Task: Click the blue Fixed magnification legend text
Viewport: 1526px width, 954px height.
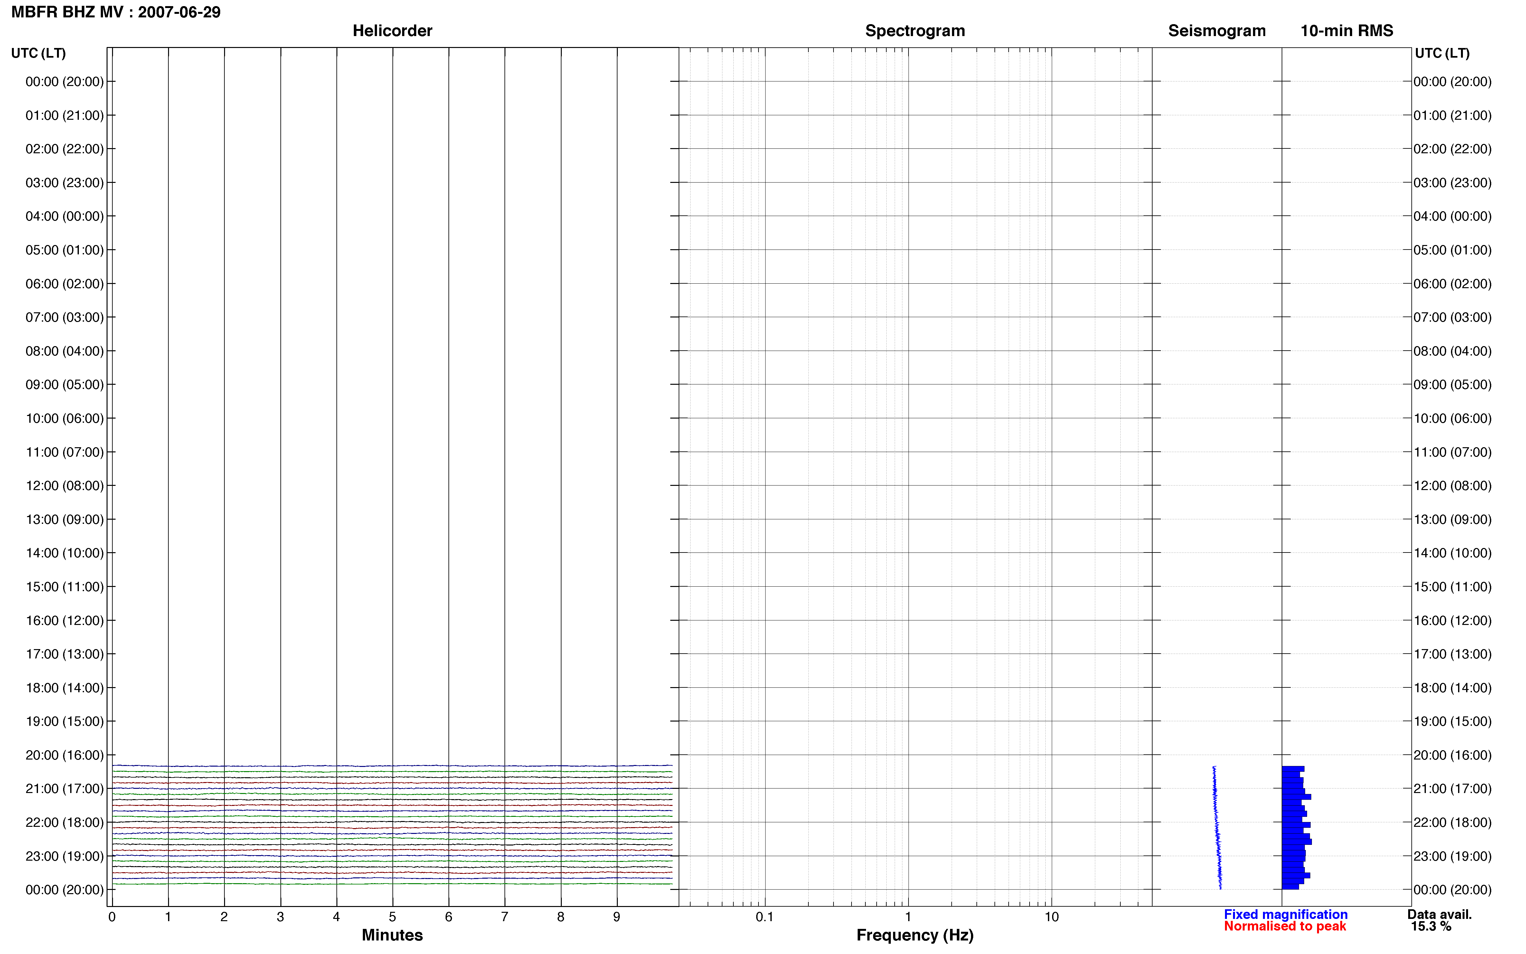Action: [x=1286, y=914]
